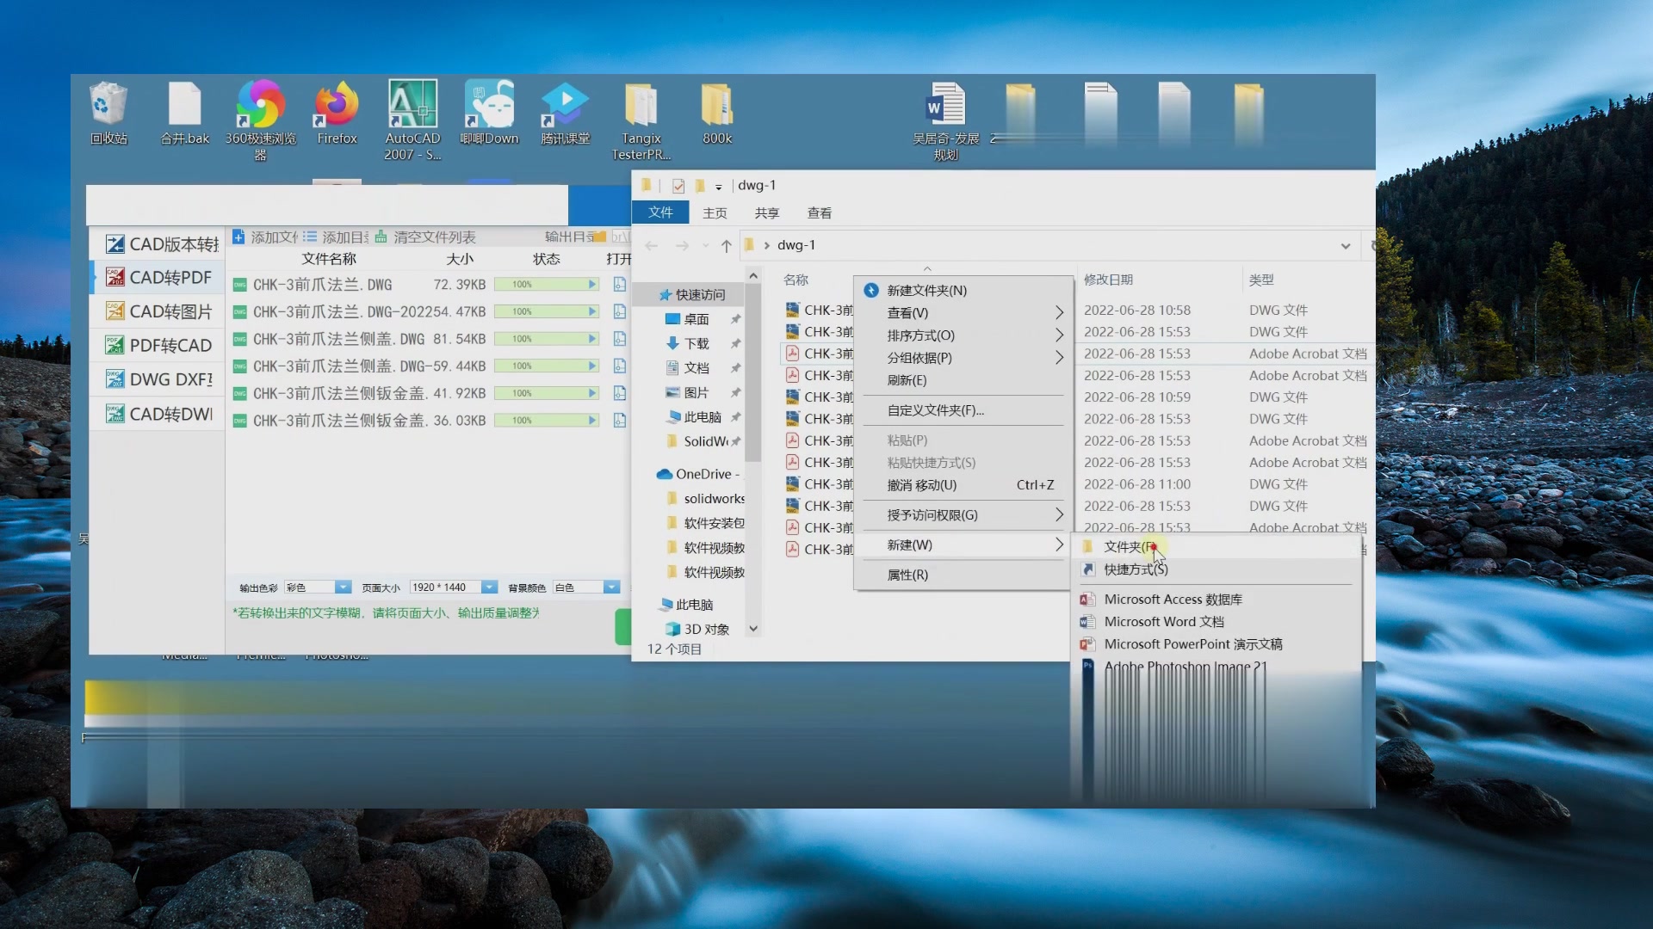1653x929 pixels.
Task: Open output file for the 81.54KB 侧盖.DWG row
Action: 619,339
